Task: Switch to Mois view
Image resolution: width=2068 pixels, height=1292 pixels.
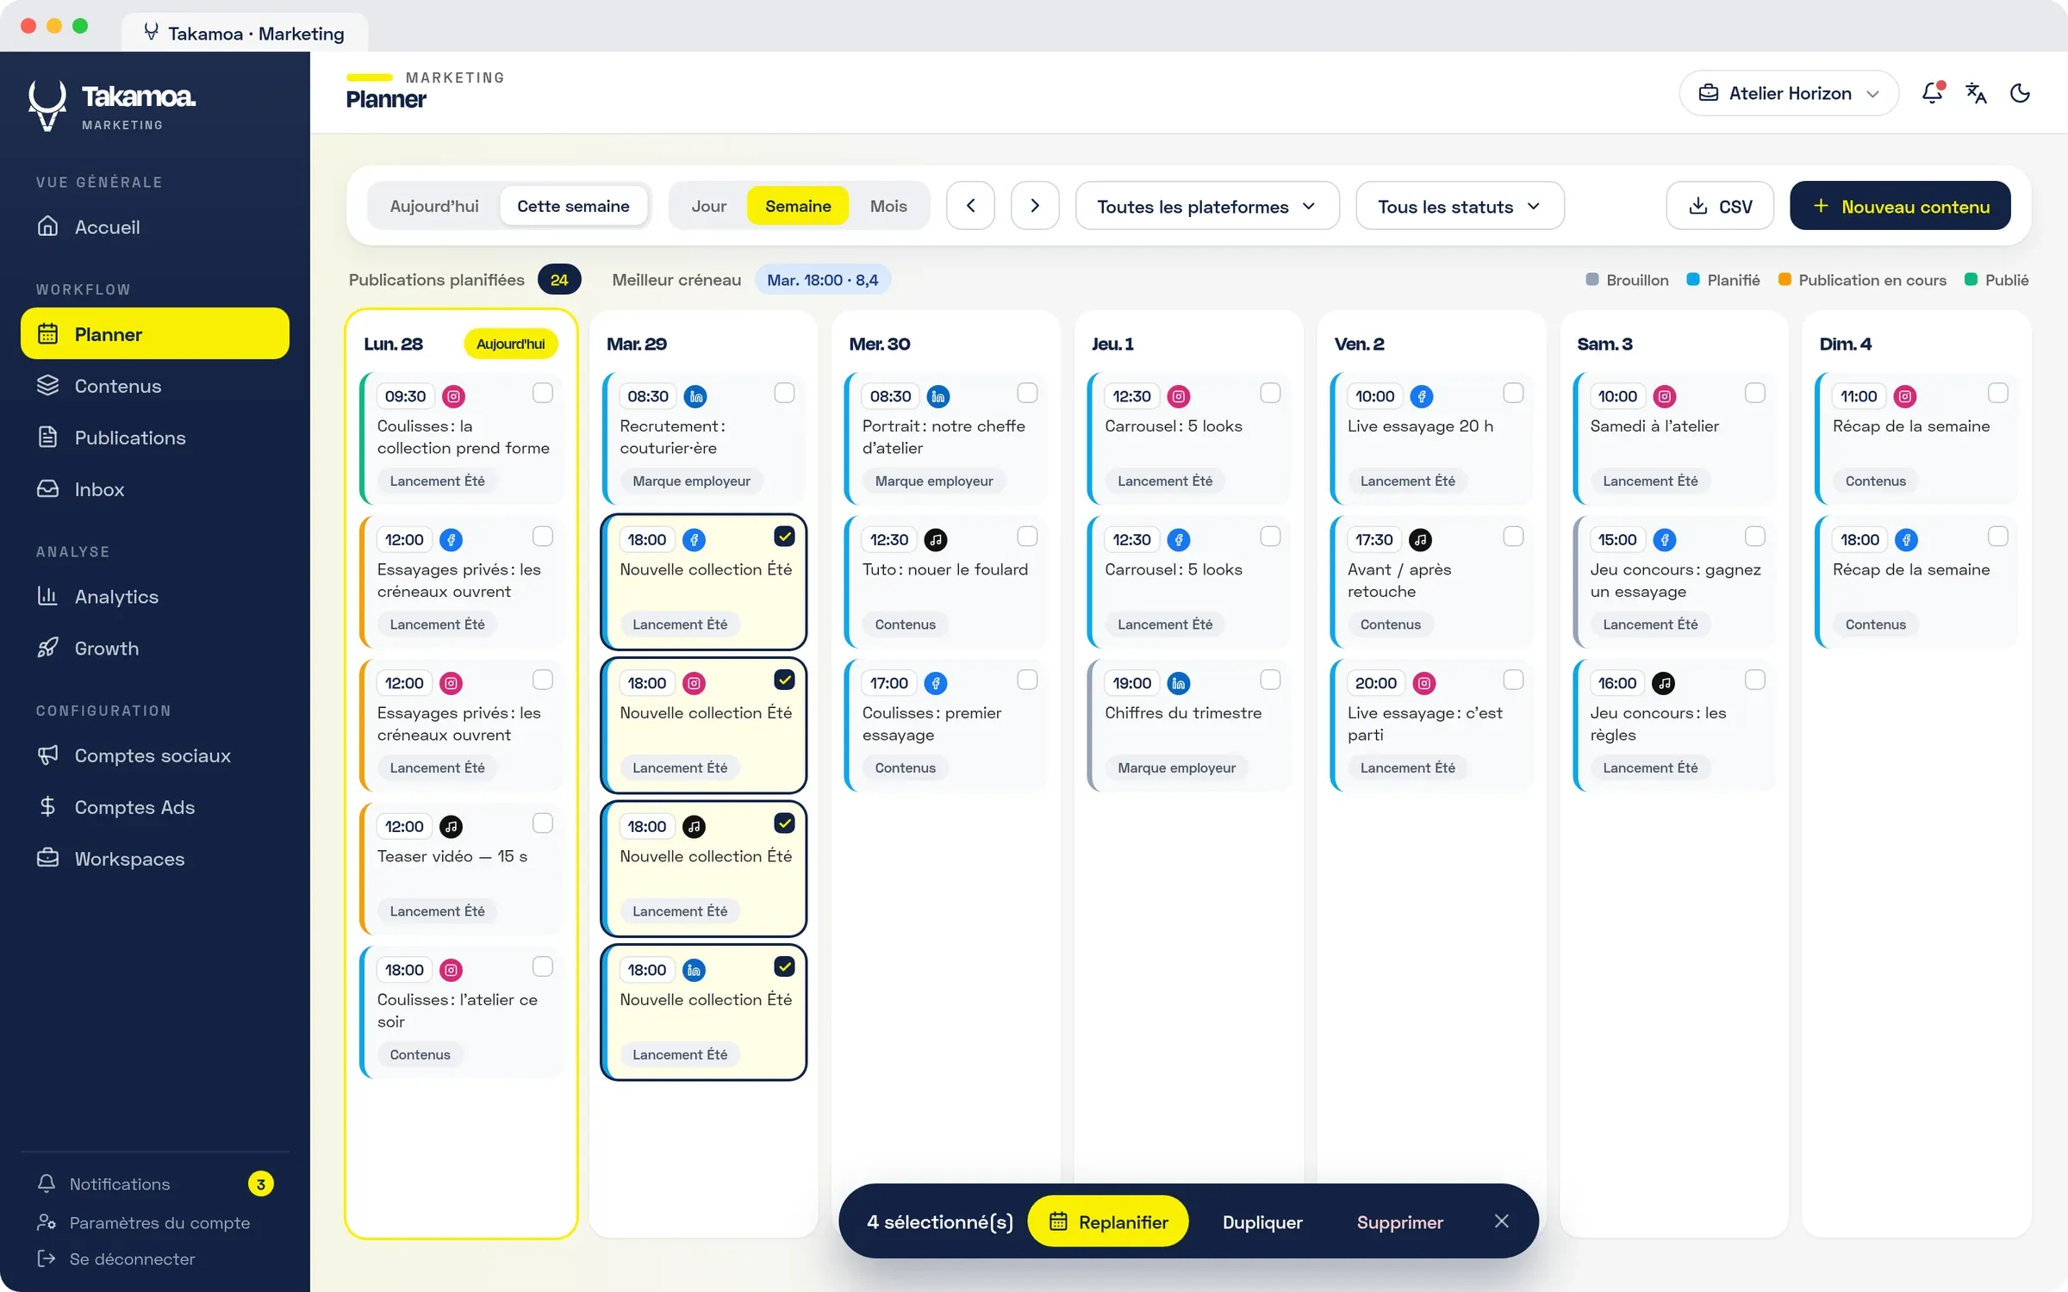Action: 888,206
